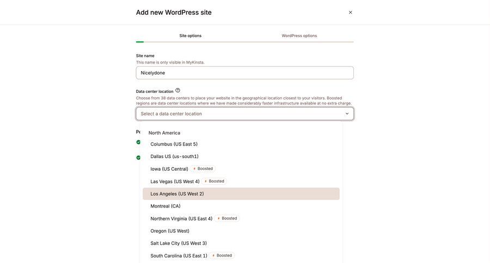Screen dimensions: 490x263
Task: Open the Select a data center location box
Action: pyautogui.click(x=240, y=114)
